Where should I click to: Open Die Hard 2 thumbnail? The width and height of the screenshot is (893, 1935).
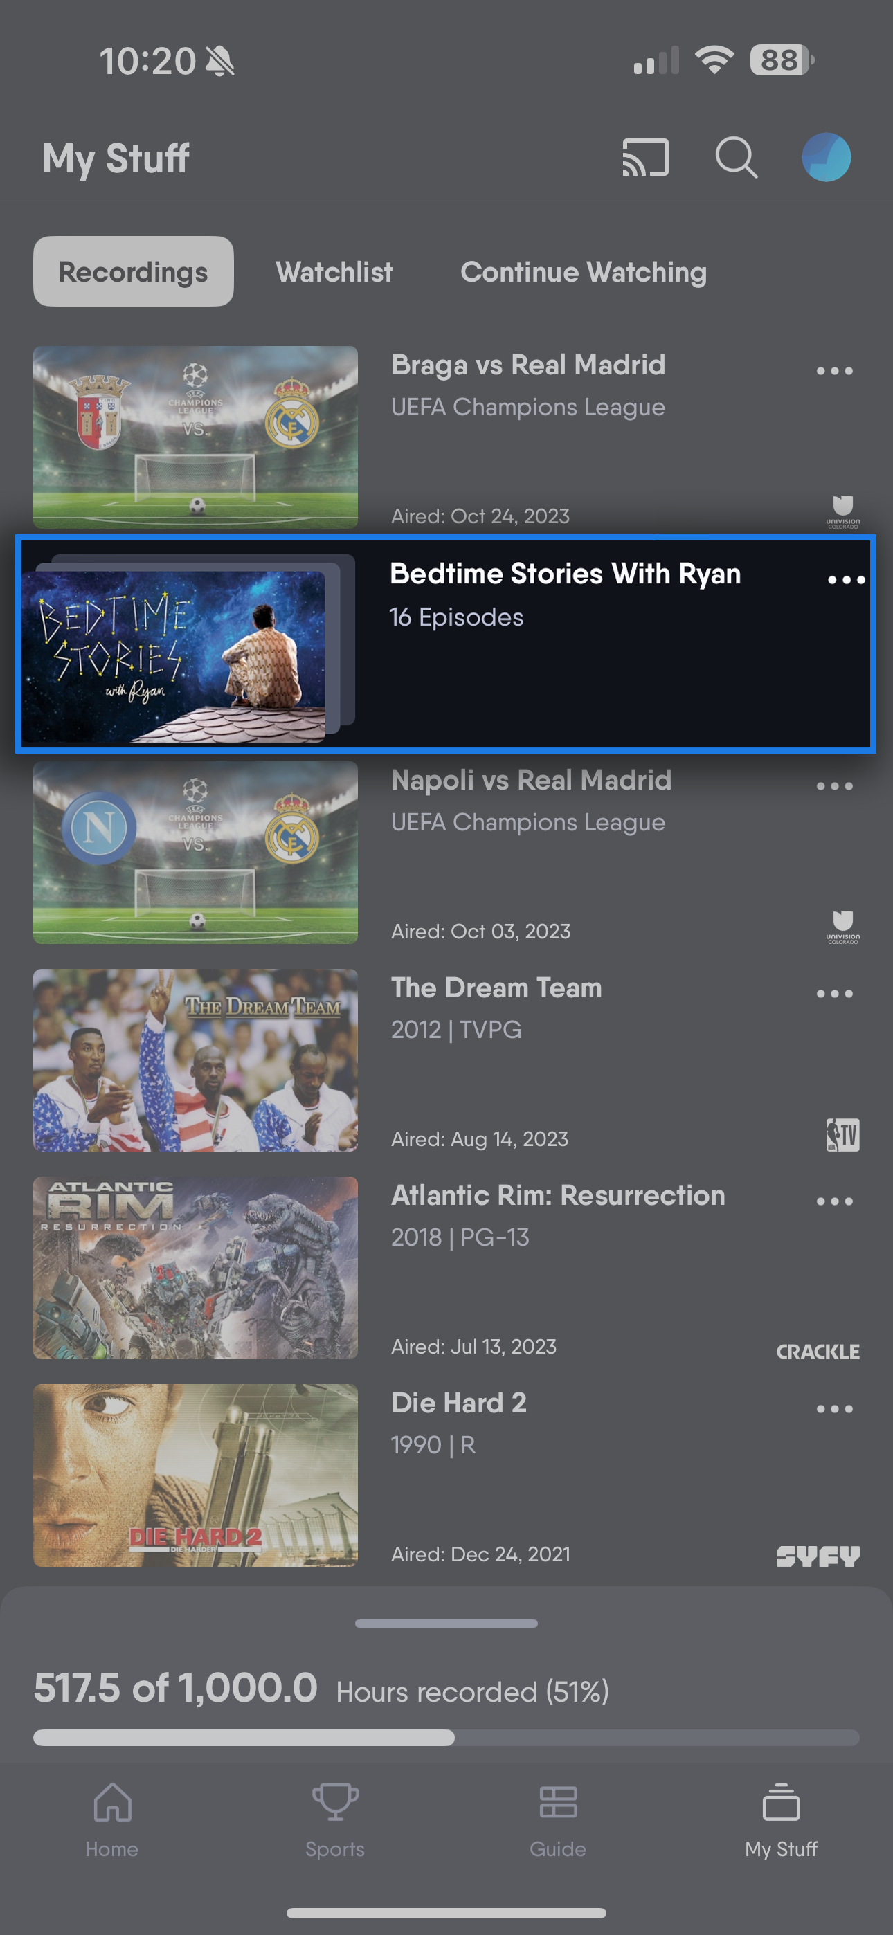click(x=195, y=1475)
